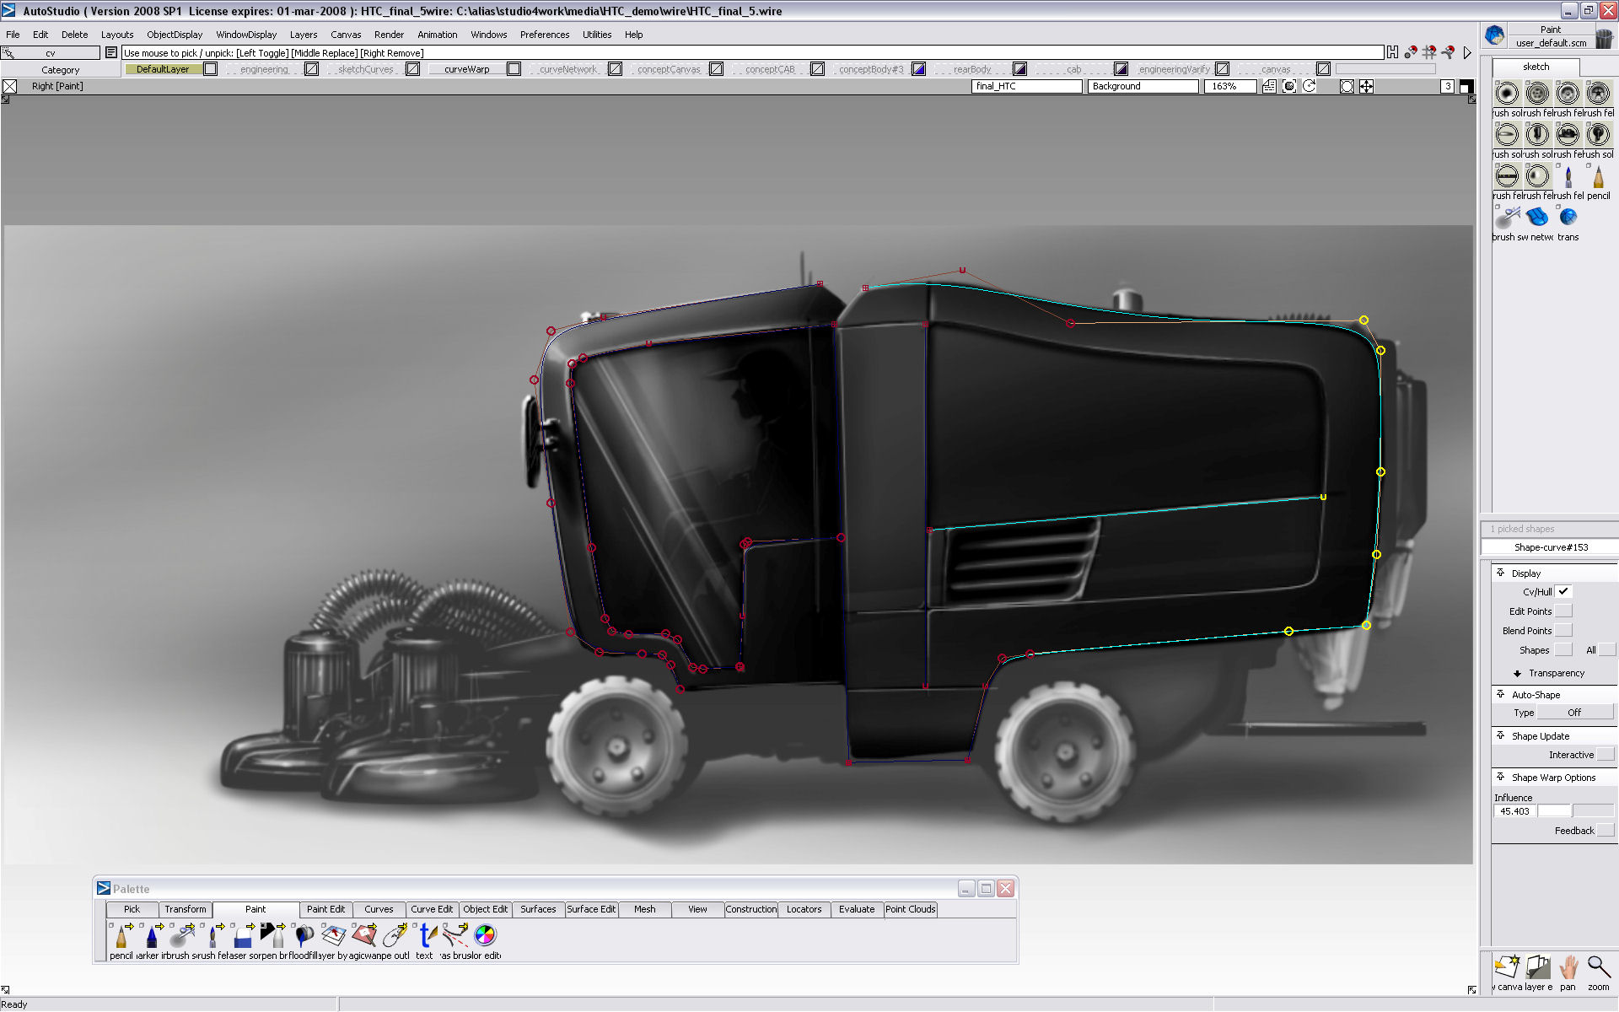This screenshot has height=1012, width=1619.
Task: Click the curveWarp layer button
Action: coord(466,69)
